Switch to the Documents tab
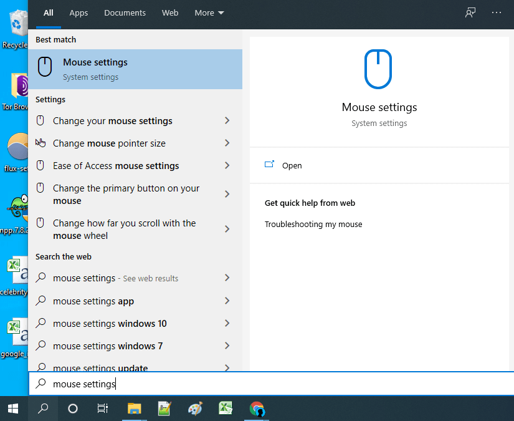514x421 pixels. point(125,12)
